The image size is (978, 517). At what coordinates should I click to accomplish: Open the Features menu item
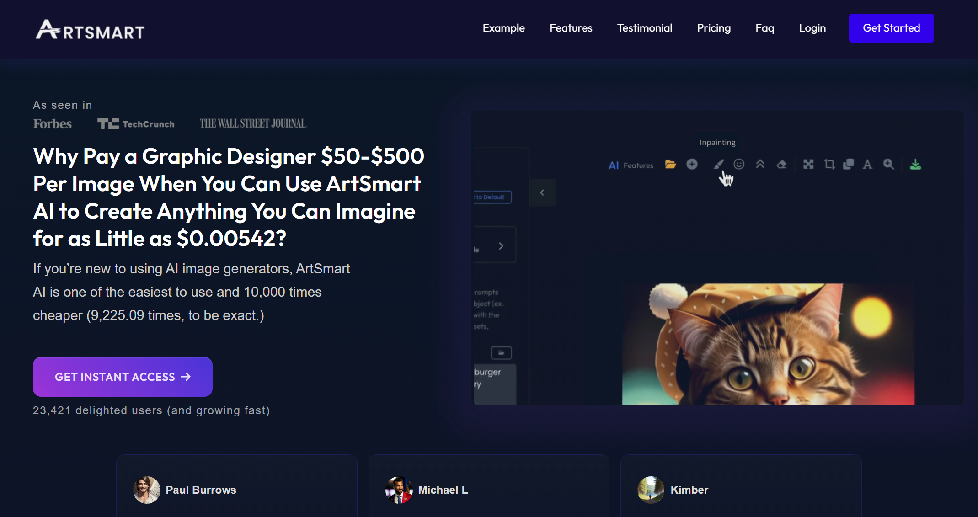pyautogui.click(x=571, y=28)
